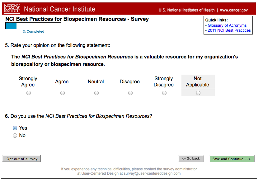Click the National Cancer Institute title text
Screen dimensions: 258x180
click(59, 9)
